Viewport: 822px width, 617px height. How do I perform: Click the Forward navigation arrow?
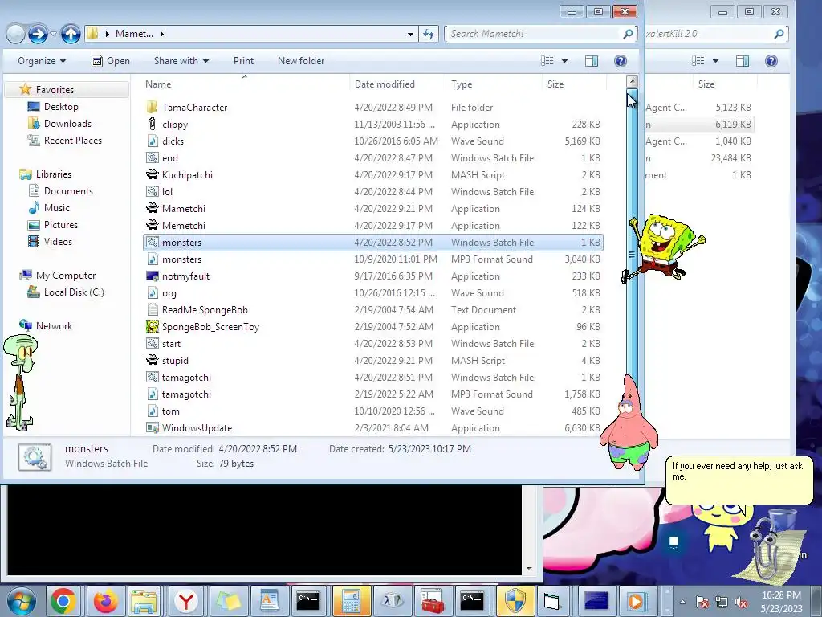[38, 34]
